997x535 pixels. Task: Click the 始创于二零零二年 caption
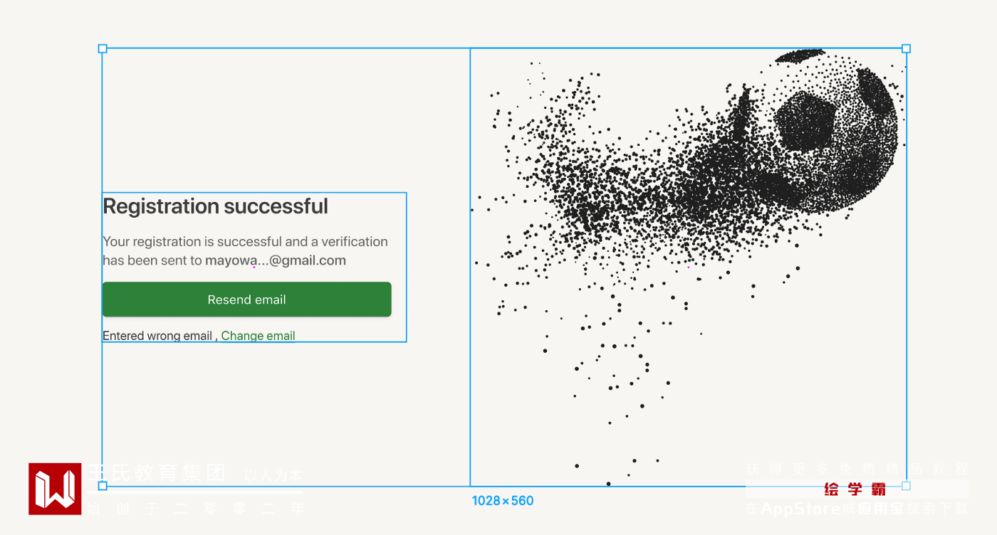[x=196, y=509]
